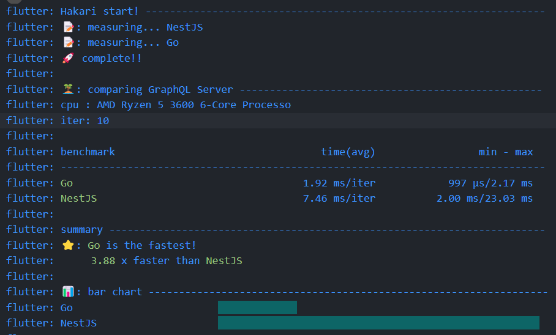Click the 'NestJS' label in bar chart
This screenshot has height=335, width=556.
[79, 323]
